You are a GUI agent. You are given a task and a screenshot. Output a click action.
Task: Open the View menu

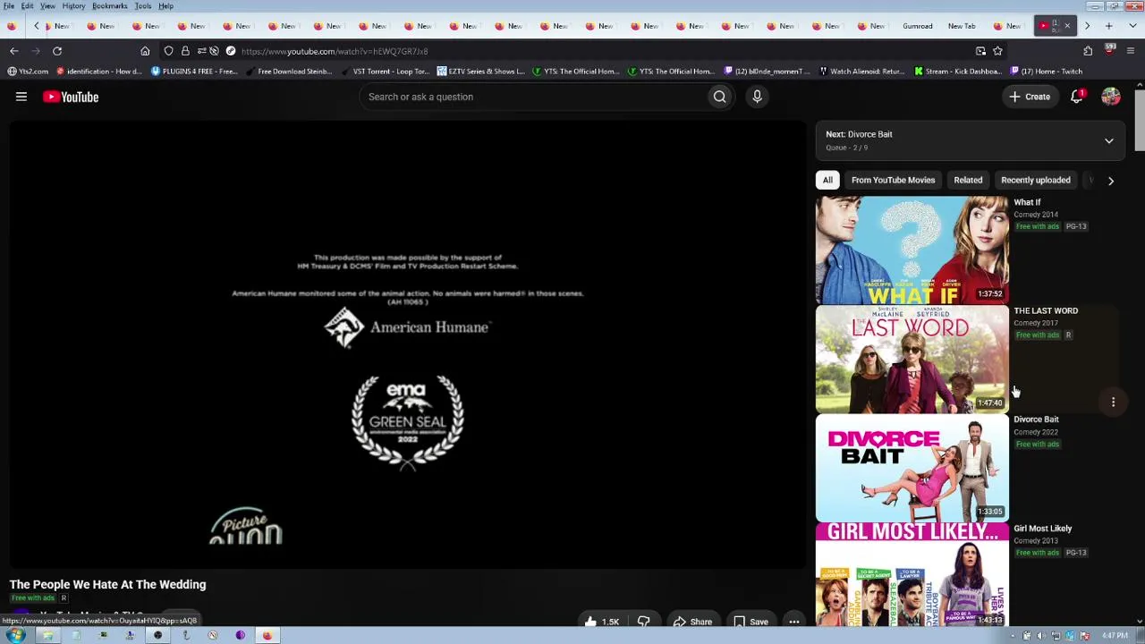(x=47, y=6)
